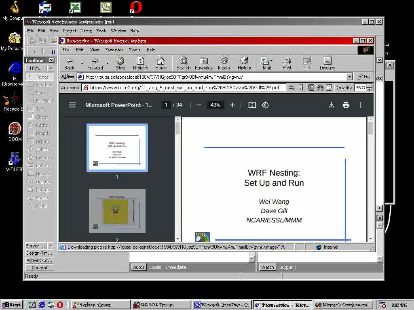
Task: Select the Pointer tool in Toolbox
Action: click(40, 77)
